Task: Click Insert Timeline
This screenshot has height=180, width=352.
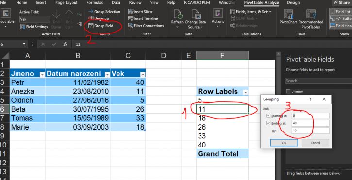Action: [143, 19]
